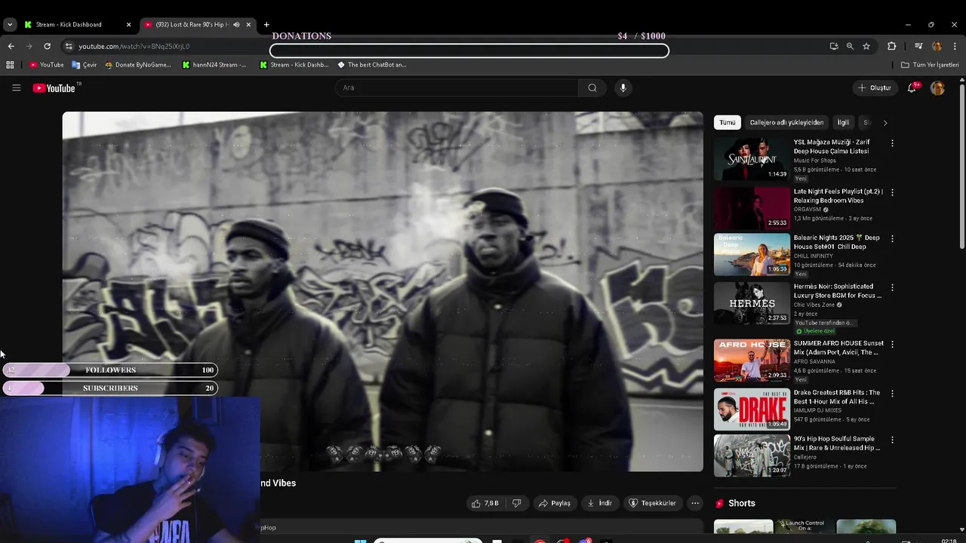Open Hermès Noir video thumbnail
The height and width of the screenshot is (543, 966).
(752, 303)
